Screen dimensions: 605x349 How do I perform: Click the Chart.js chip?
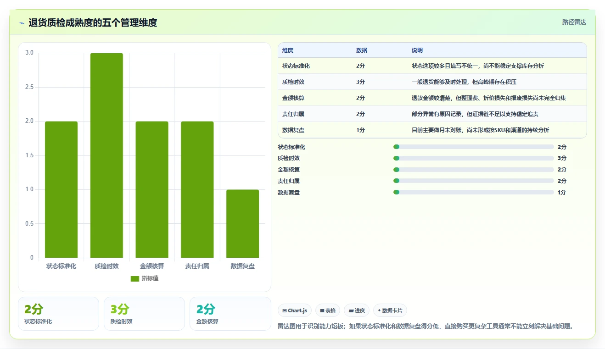(295, 310)
